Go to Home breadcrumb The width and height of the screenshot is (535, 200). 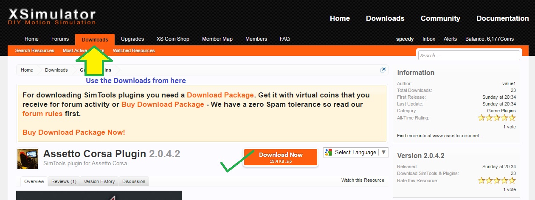coord(27,70)
